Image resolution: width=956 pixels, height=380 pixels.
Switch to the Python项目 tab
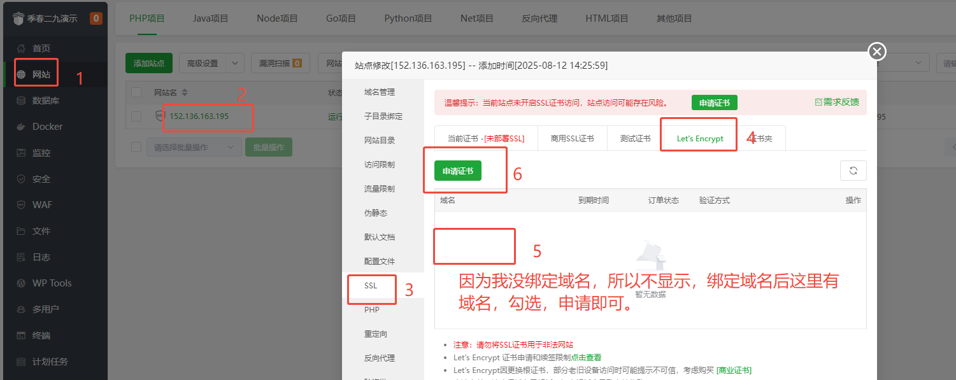408,18
